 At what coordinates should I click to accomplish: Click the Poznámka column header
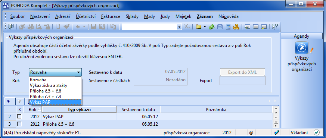216,110
